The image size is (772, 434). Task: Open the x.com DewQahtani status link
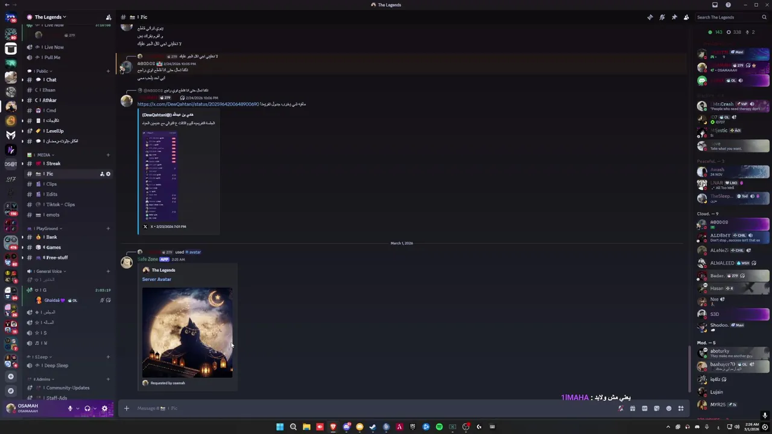click(198, 104)
